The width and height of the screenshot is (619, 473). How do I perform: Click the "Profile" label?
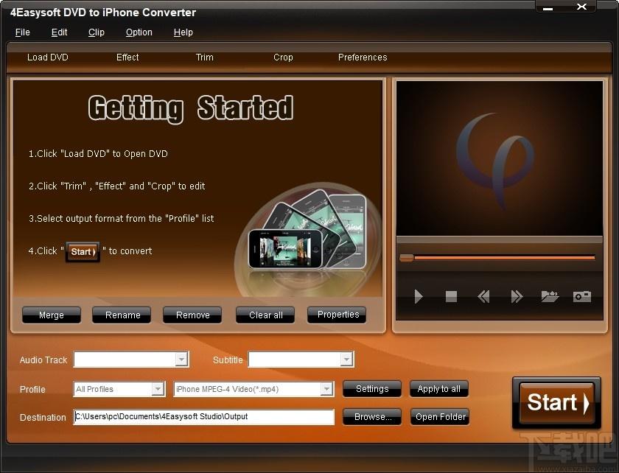click(32, 389)
